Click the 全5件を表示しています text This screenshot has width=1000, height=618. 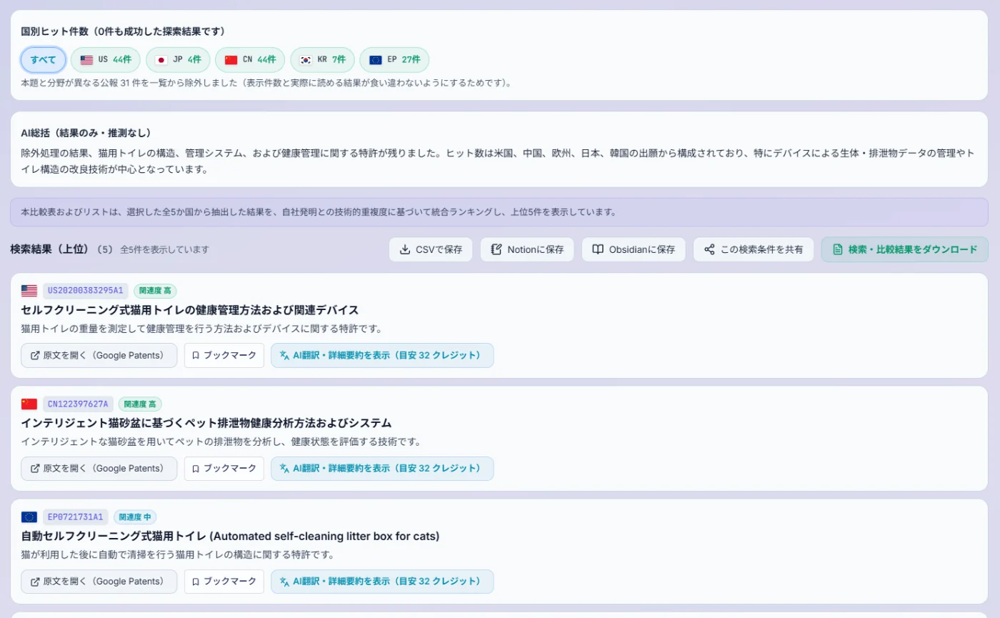click(164, 249)
